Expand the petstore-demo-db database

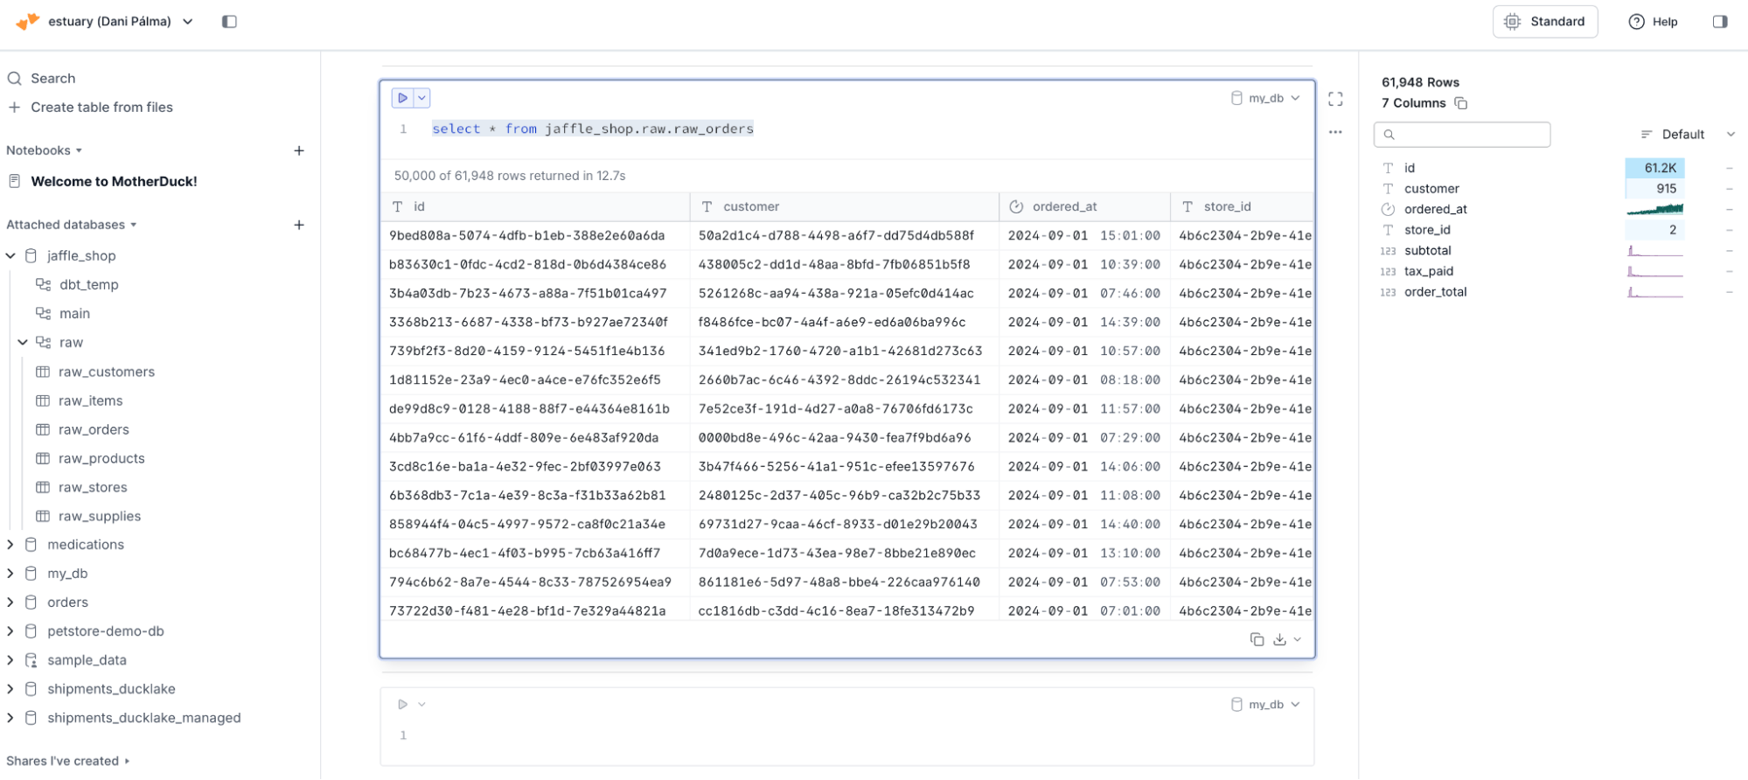pos(10,630)
